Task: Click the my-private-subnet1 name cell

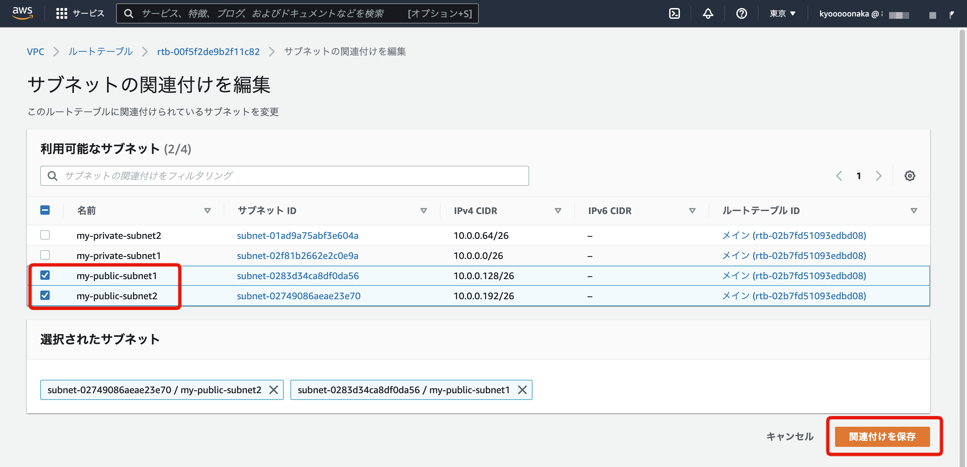Action: tap(119, 256)
